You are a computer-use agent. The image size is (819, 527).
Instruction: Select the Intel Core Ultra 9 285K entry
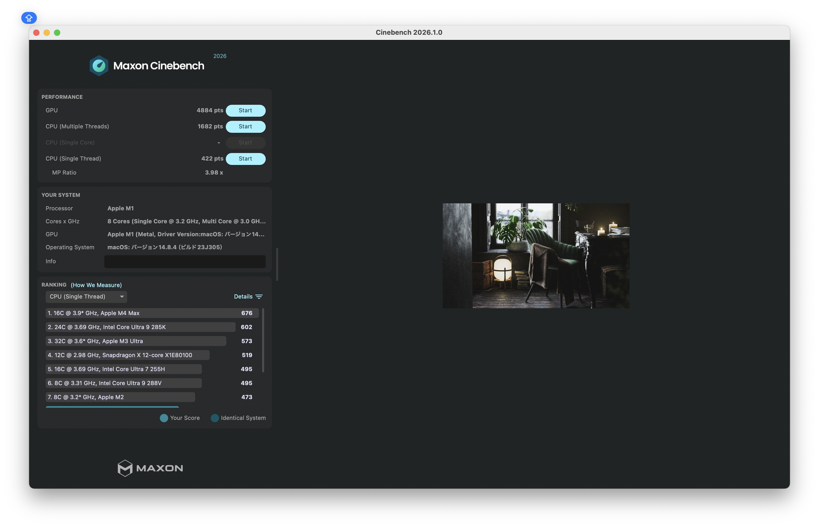click(140, 327)
